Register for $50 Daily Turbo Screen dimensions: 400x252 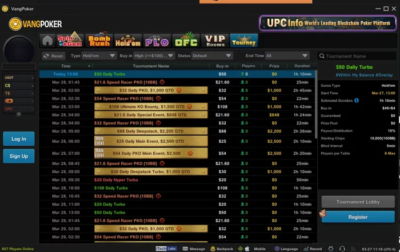coord(358,217)
